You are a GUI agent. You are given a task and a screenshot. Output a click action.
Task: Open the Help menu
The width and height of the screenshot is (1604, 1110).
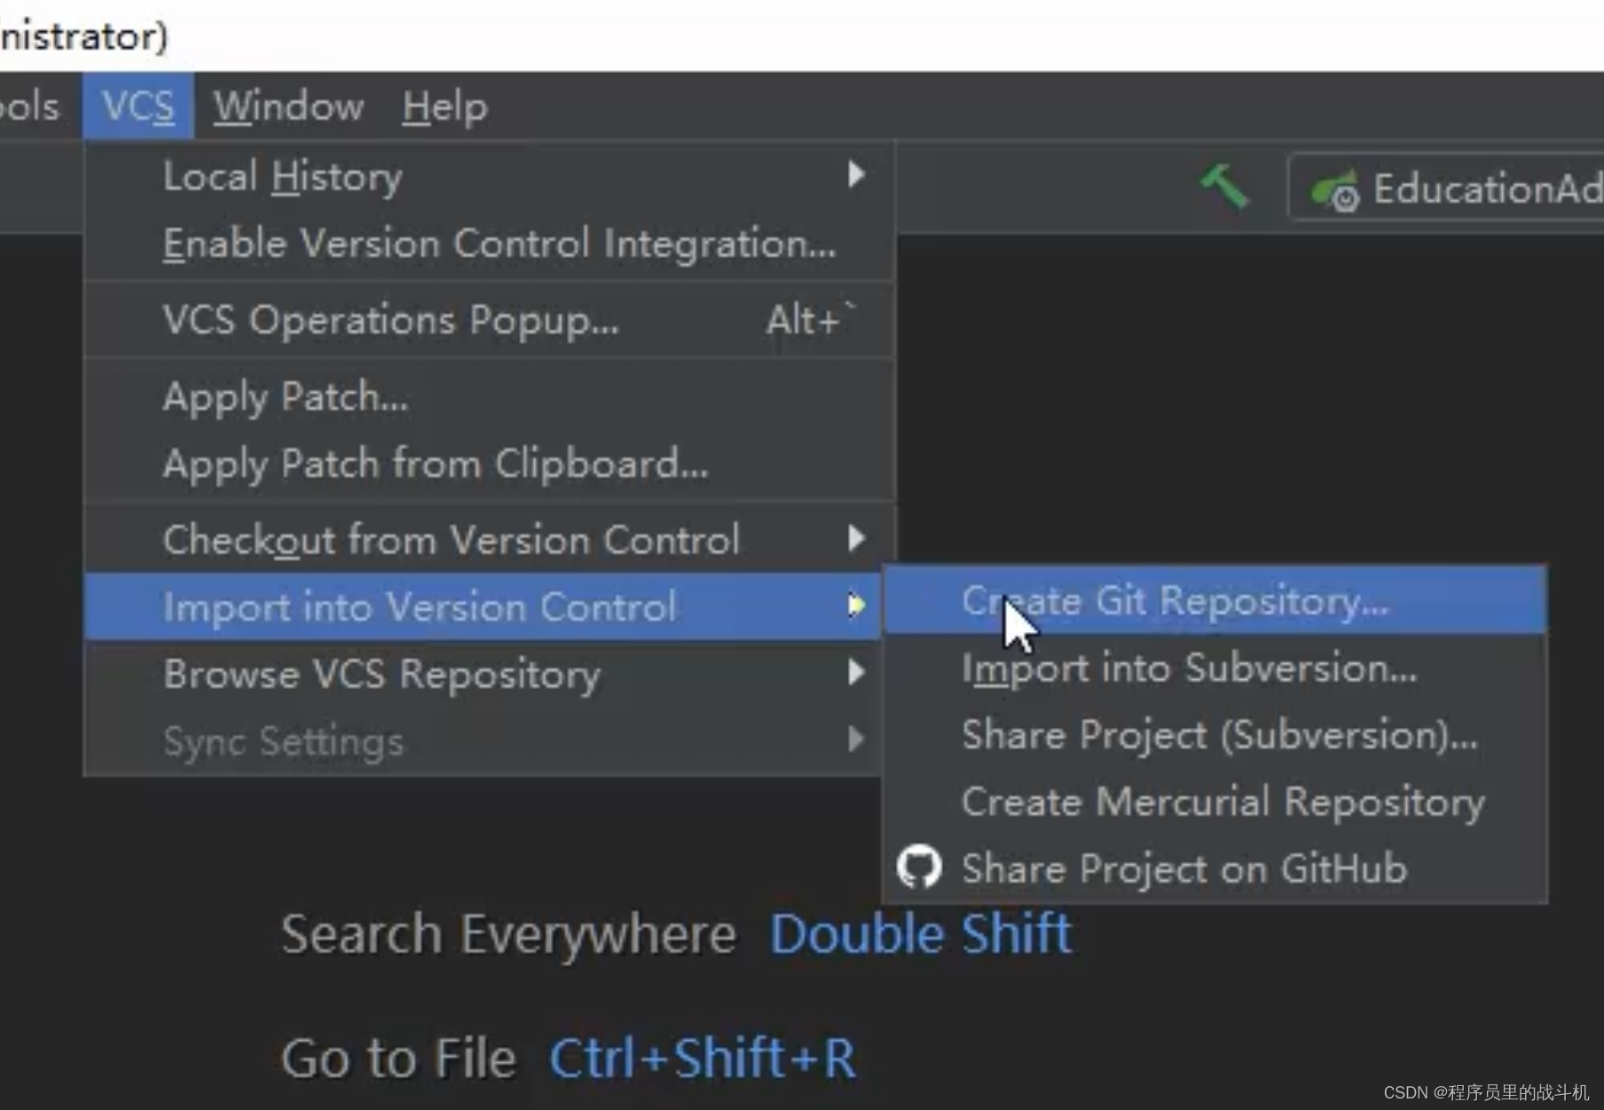(444, 106)
